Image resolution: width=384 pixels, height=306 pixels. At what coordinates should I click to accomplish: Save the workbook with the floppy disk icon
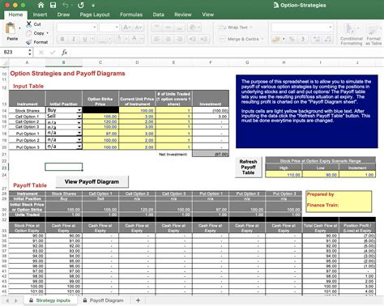53,5
